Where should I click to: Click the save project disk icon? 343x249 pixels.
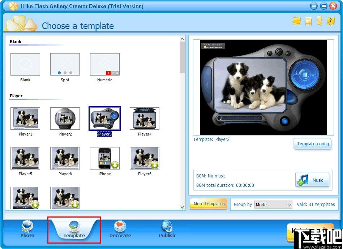click(x=308, y=21)
